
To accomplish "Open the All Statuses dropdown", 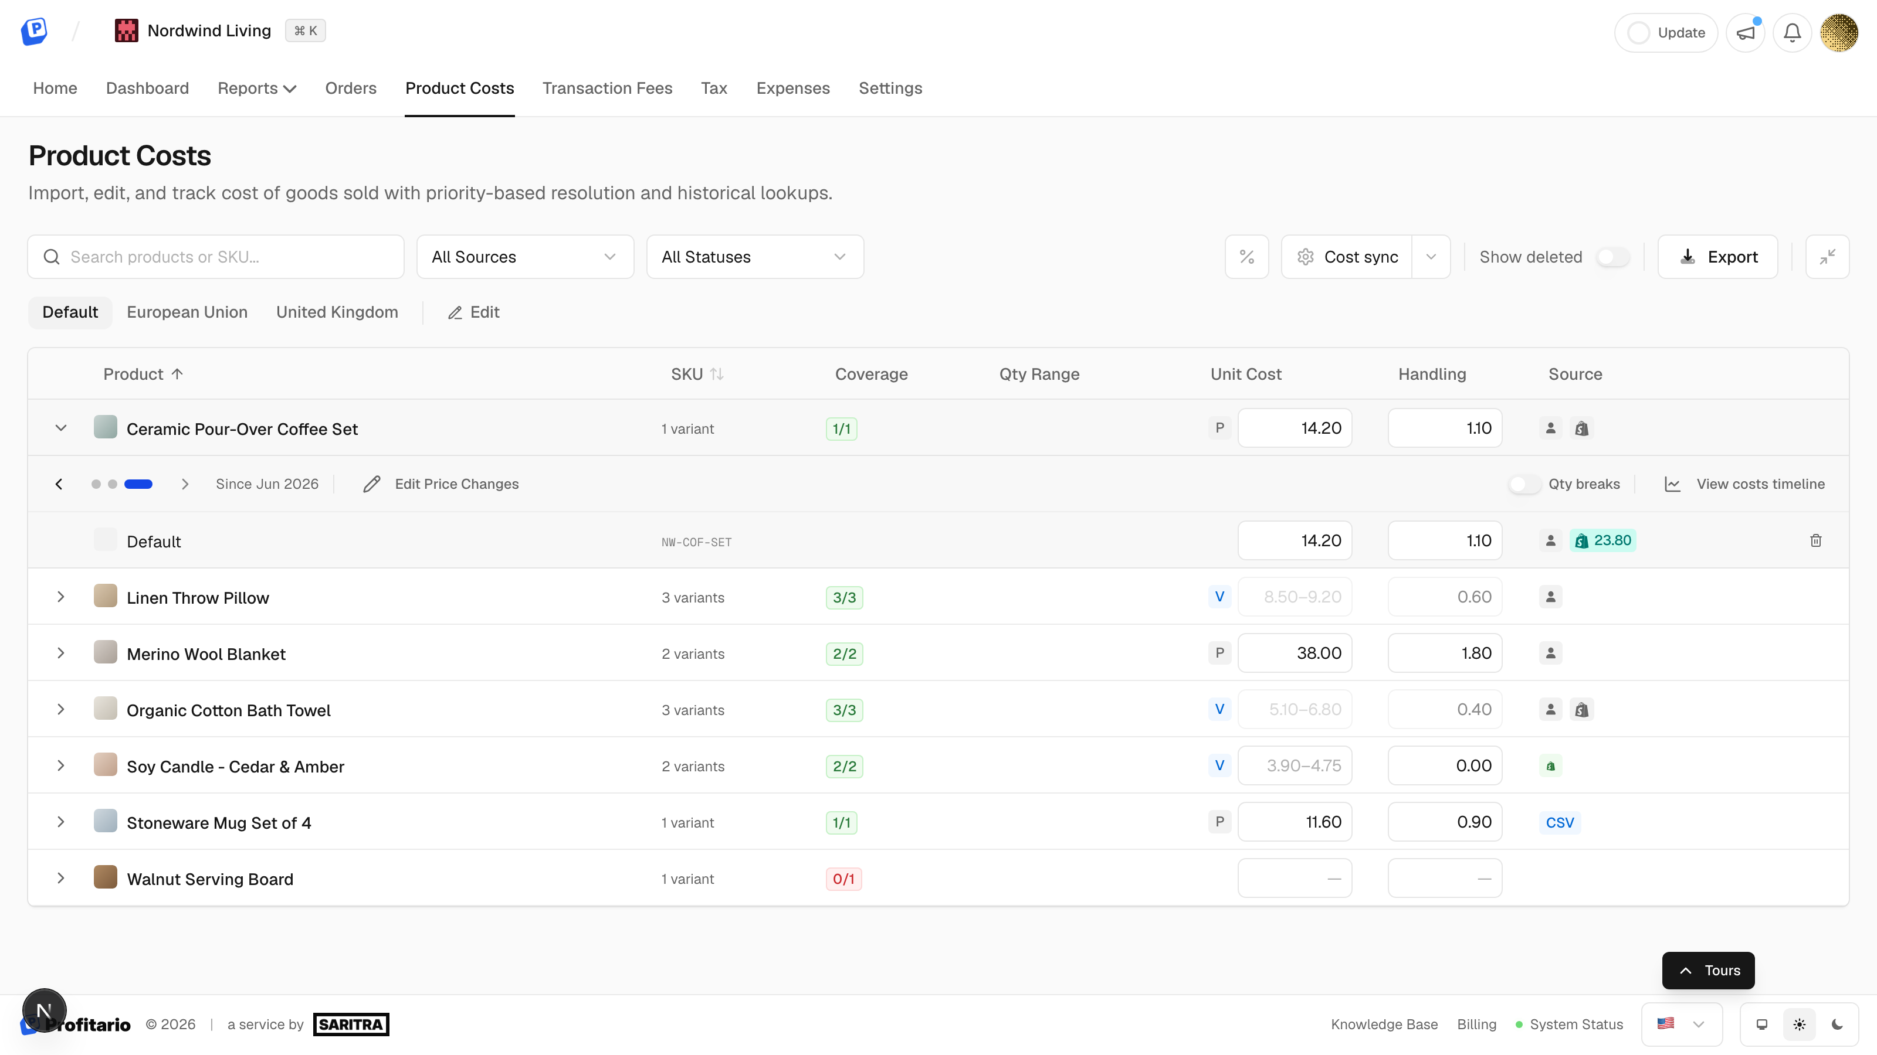I will point(755,257).
